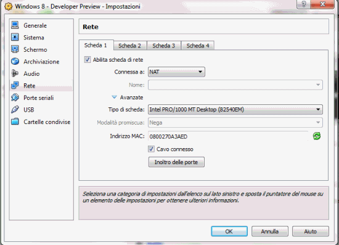The height and width of the screenshot is (245, 339).
Task: Select Archiviazione category label
Action: click(41, 62)
